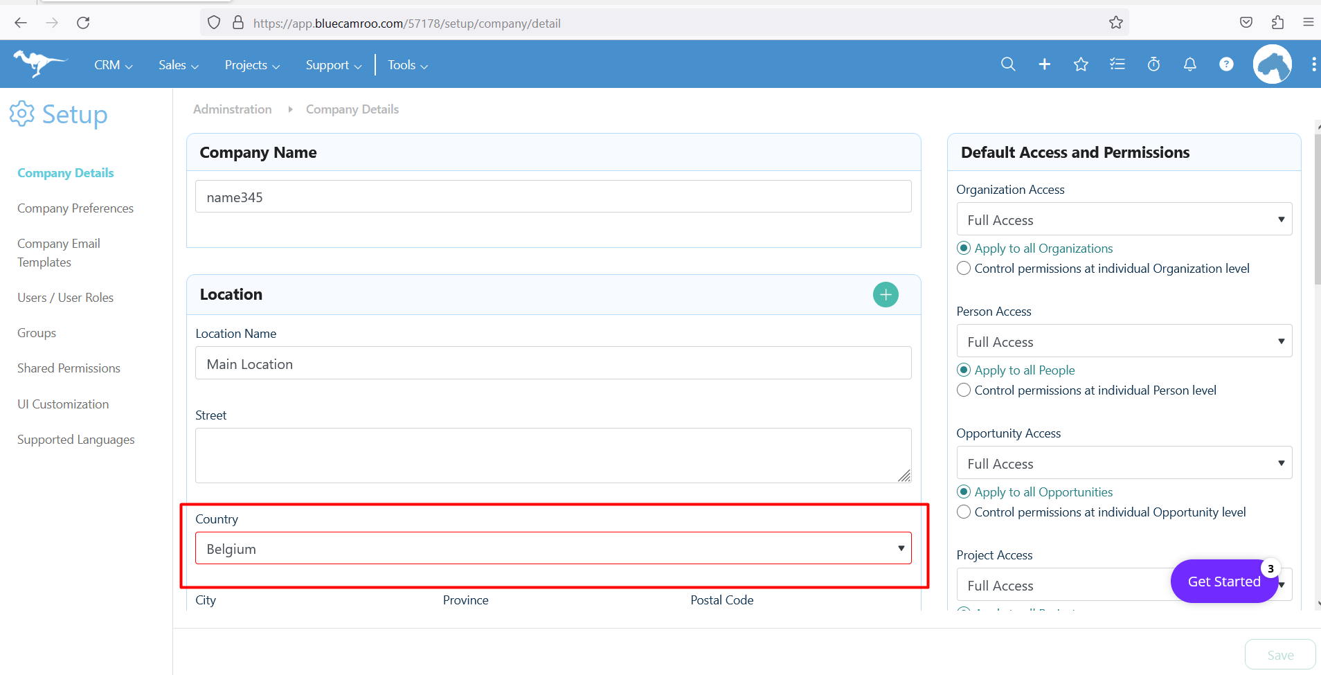Select Control permissions at individual Opportunity level

click(964, 512)
